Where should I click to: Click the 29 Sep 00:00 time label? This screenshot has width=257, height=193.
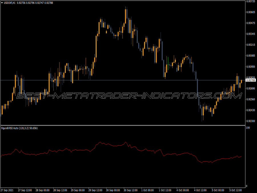pyautogui.click(x=78, y=190)
